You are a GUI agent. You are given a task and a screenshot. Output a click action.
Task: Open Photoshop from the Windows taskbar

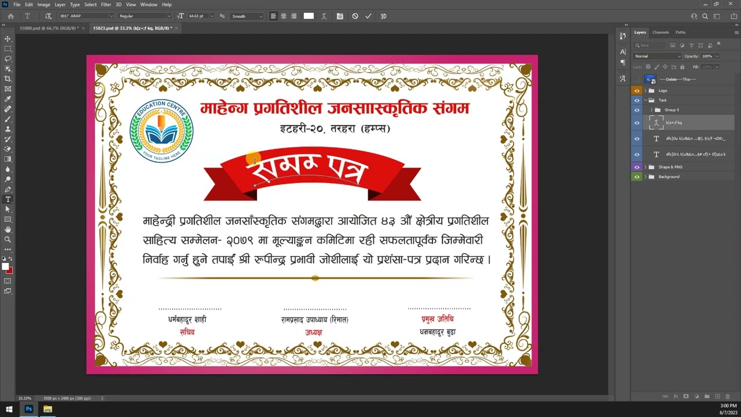28,409
